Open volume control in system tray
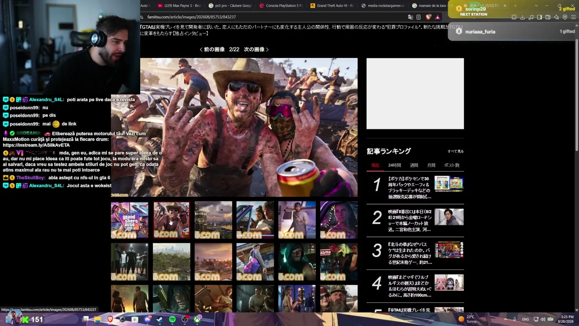579x326 pixels. point(543,319)
